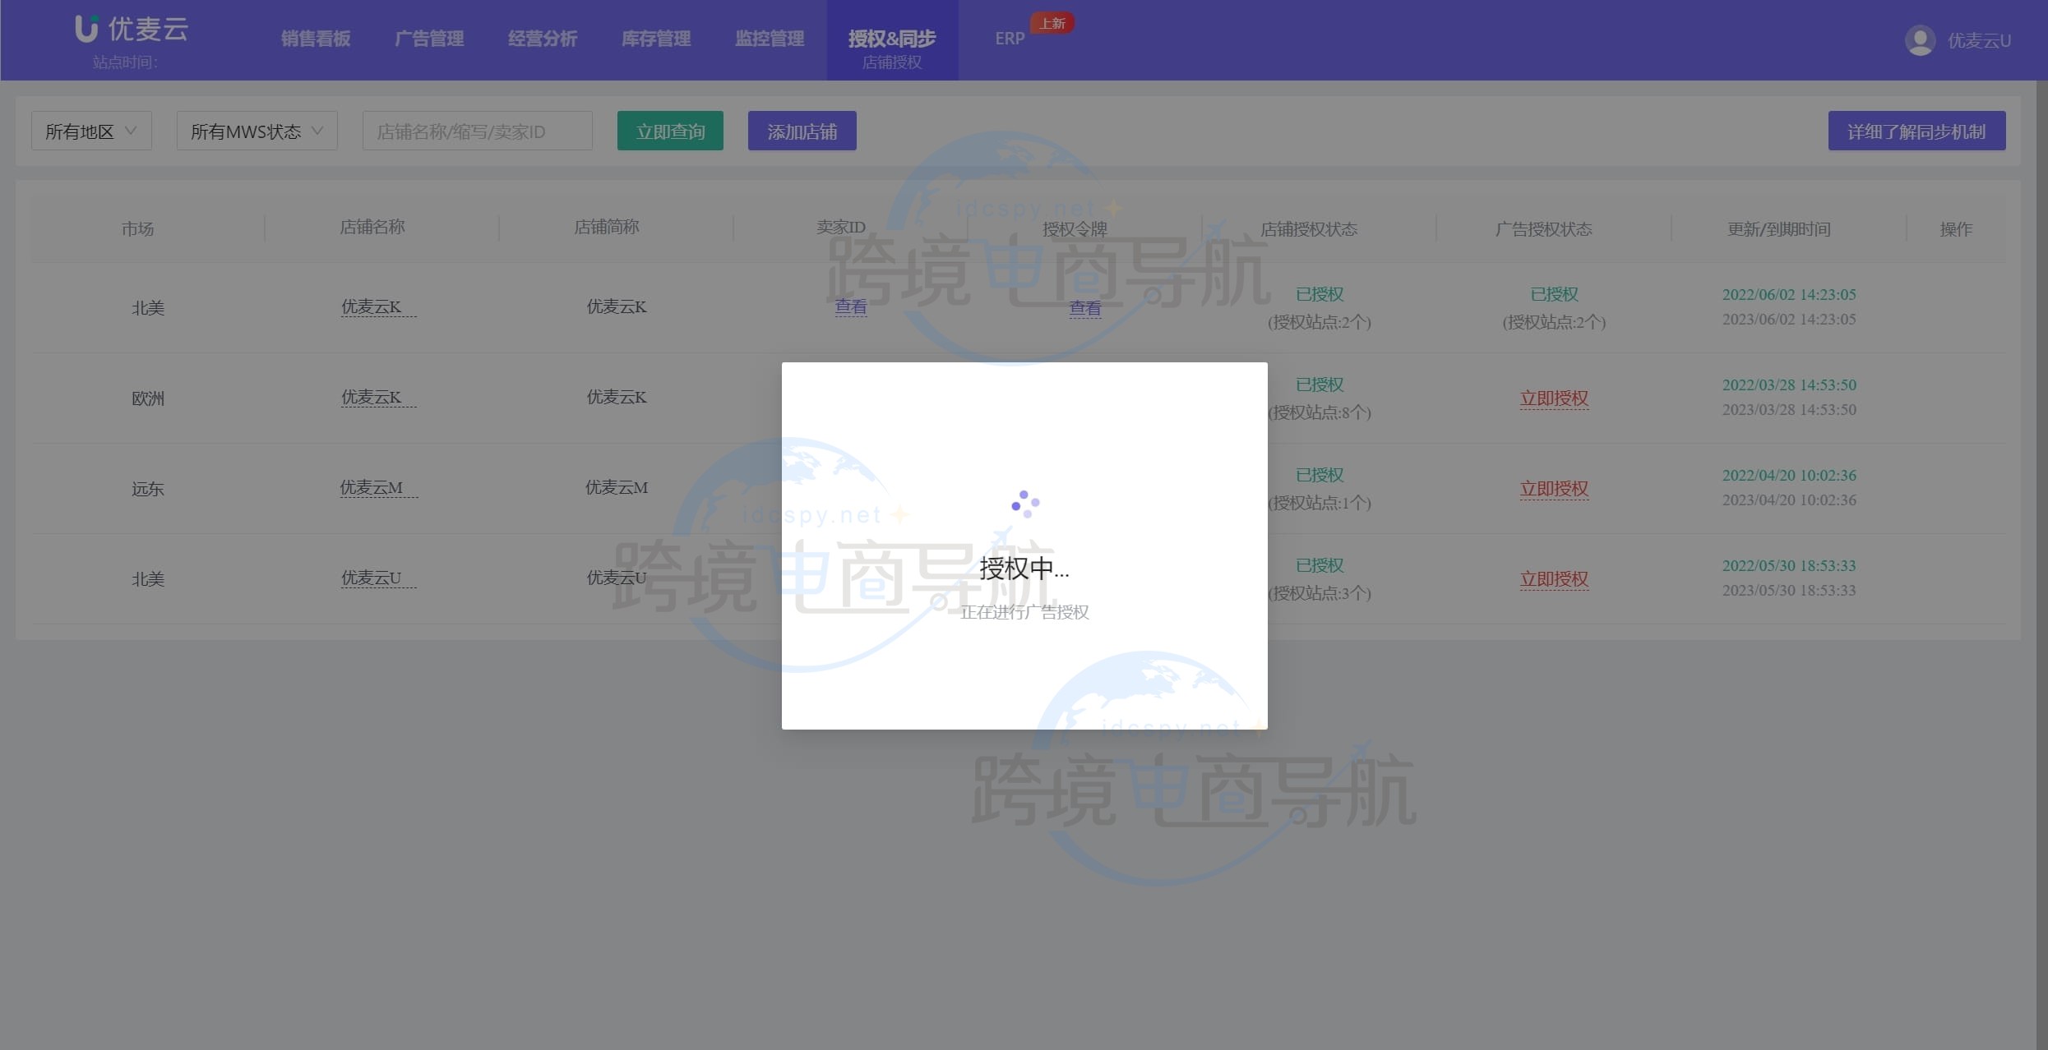The width and height of the screenshot is (2048, 1050).
Task: Open the 监控管理 module
Action: point(769,39)
